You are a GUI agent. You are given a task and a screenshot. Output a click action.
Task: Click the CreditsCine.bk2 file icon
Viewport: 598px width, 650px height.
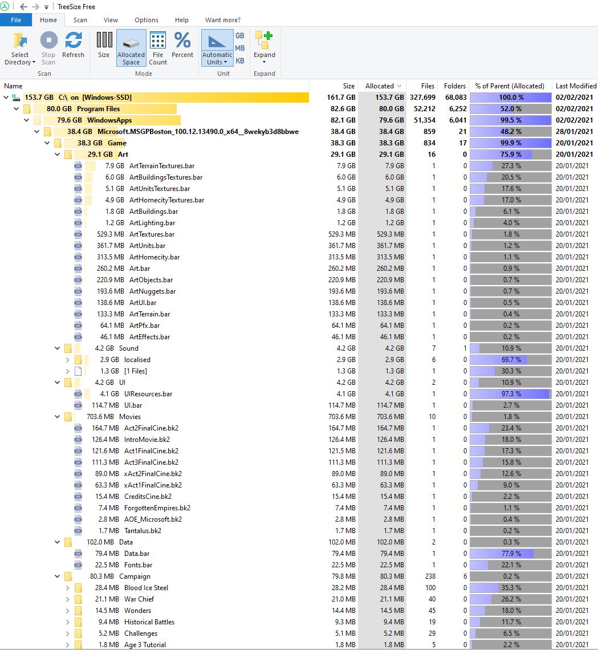pos(78,497)
